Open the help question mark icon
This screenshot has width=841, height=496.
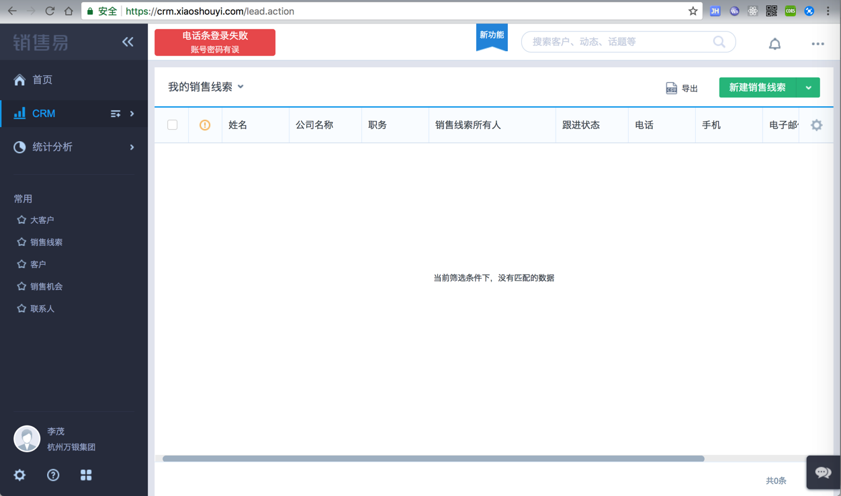[53, 475]
